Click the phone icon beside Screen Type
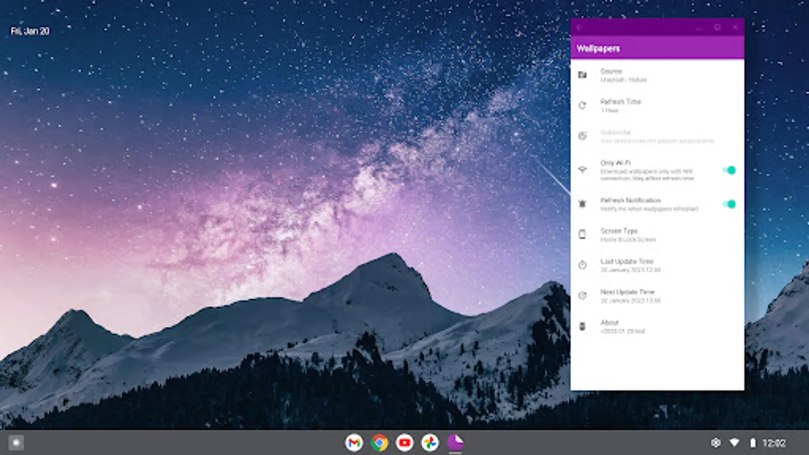 click(582, 235)
